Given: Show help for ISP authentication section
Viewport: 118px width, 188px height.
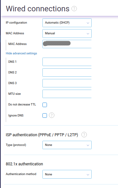Looking at the screenshot, I should tap(84, 135).
